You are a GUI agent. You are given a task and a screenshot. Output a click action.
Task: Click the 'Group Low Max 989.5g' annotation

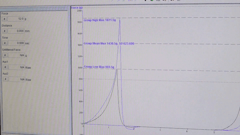pos(99,67)
